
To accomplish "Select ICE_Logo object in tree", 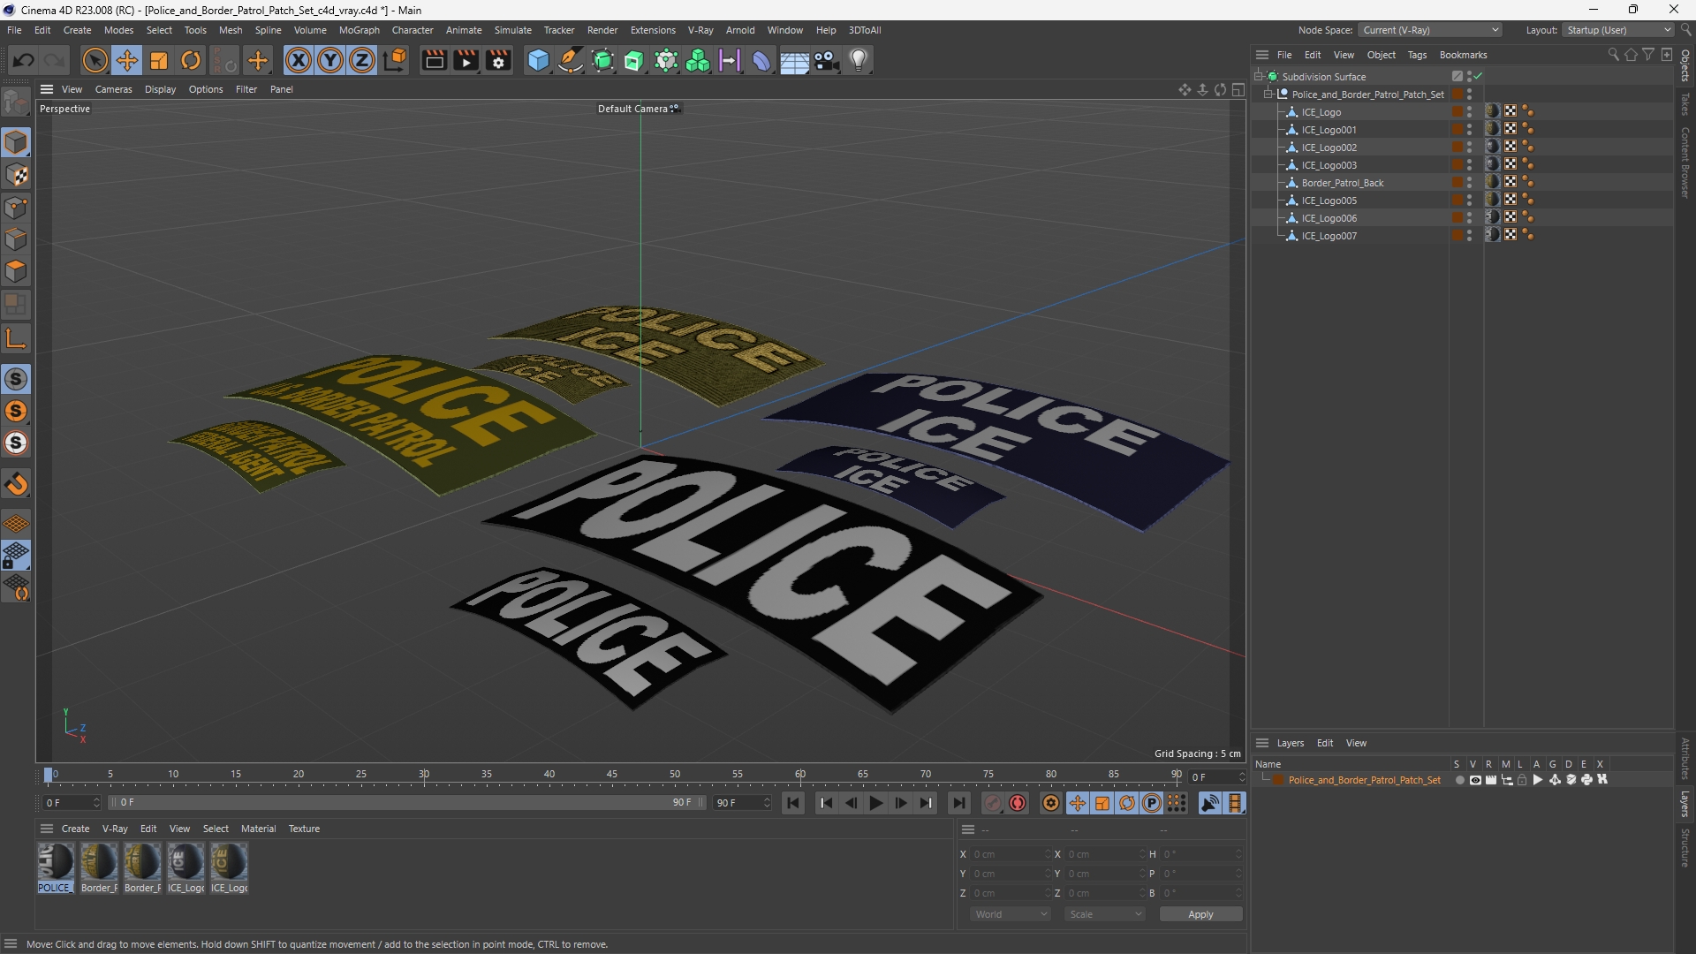I will pyautogui.click(x=1321, y=112).
